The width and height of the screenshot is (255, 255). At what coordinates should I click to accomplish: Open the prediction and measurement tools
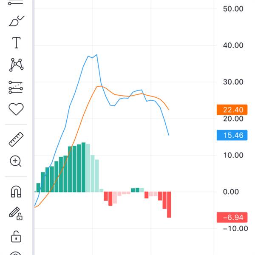[x=16, y=87]
